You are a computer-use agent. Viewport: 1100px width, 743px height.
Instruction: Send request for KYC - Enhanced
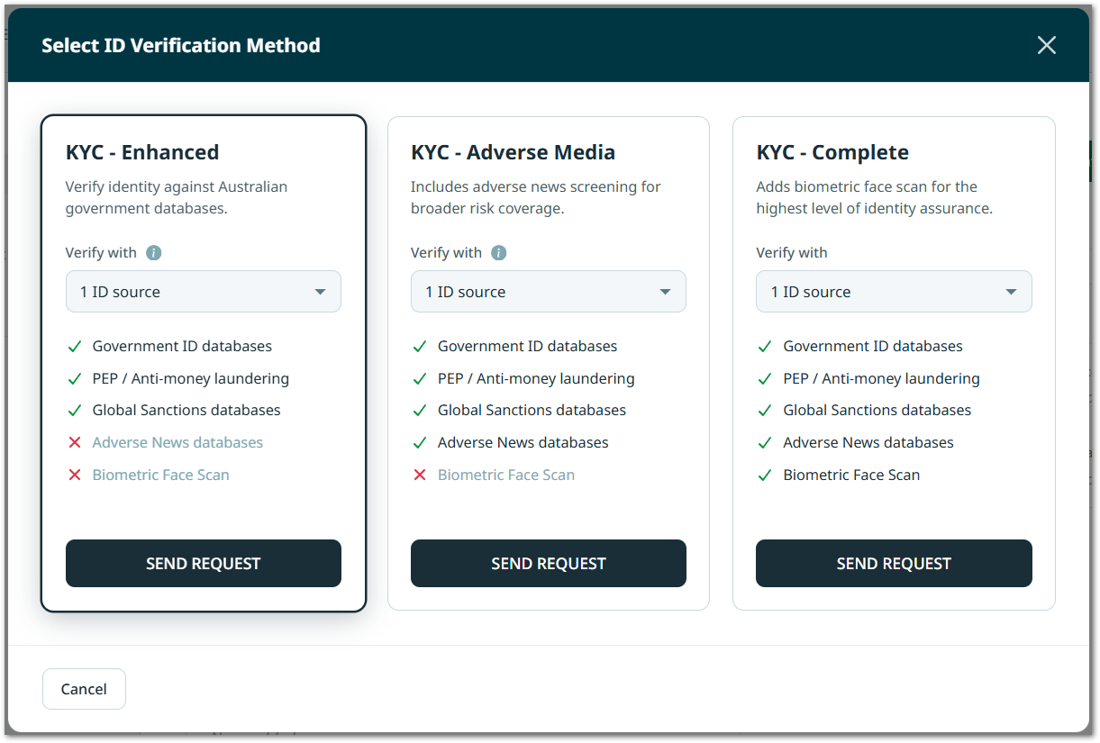[x=204, y=564]
